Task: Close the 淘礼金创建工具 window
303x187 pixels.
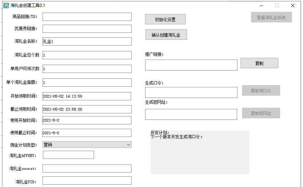Action: click(292, 5)
